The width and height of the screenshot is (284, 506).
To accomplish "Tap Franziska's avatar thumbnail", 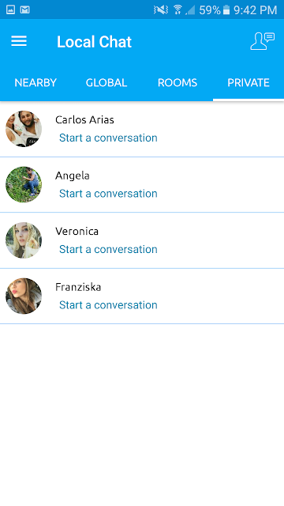I will coord(24,296).
